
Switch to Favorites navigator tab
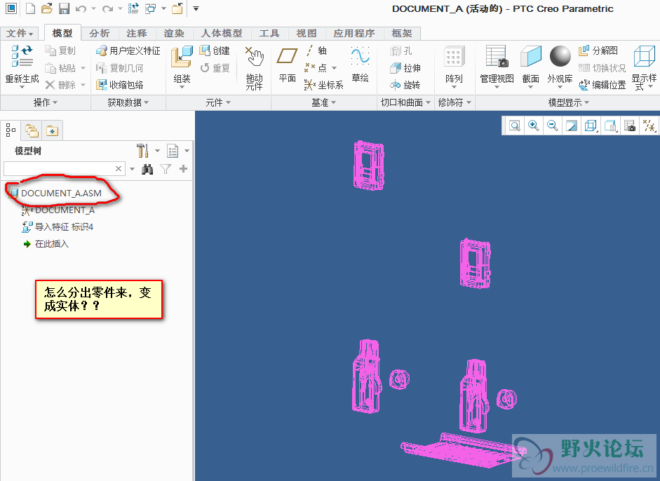coord(52,131)
